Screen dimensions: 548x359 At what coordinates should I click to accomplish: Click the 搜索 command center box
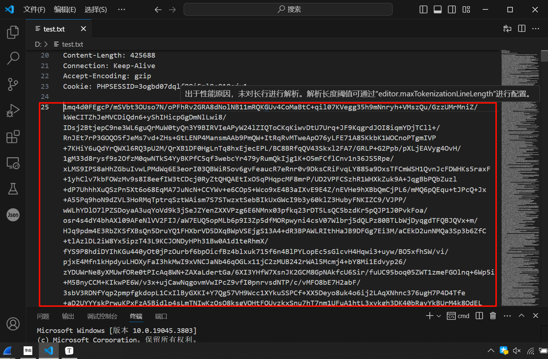tap(288, 9)
